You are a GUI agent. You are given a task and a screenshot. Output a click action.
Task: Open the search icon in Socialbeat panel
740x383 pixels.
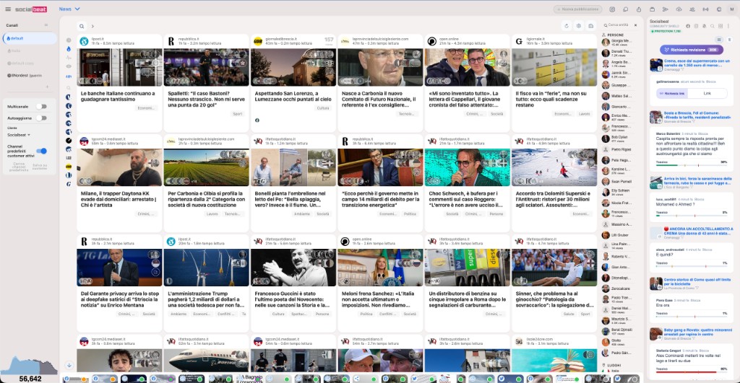tap(713, 26)
